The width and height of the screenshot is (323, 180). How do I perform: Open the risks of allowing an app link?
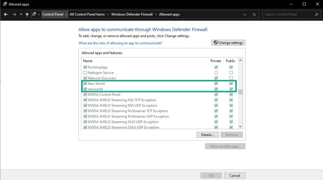[120, 43]
